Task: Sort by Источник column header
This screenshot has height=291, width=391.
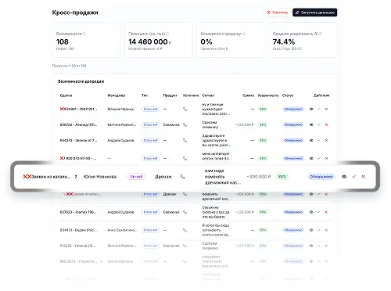Action: click(191, 95)
